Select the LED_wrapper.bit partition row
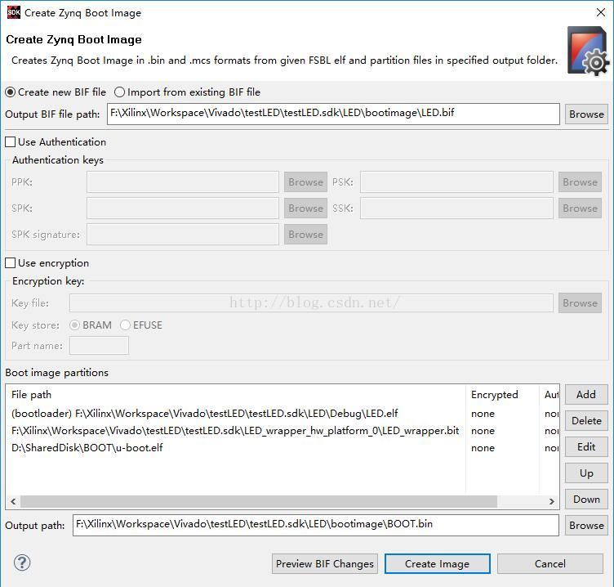Image resolution: width=614 pixels, height=587 pixels. [283, 431]
